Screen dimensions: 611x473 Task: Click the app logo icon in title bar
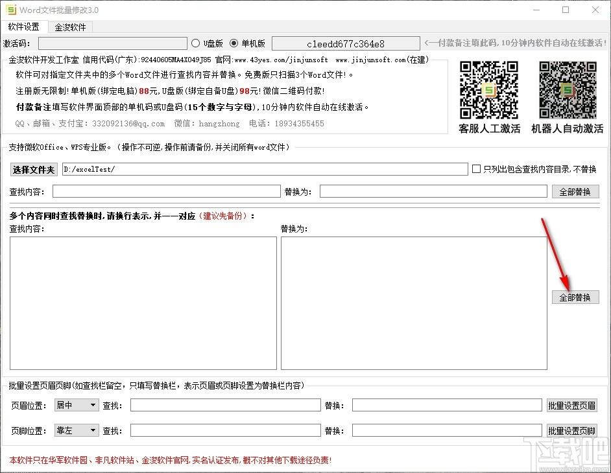tap(11, 10)
